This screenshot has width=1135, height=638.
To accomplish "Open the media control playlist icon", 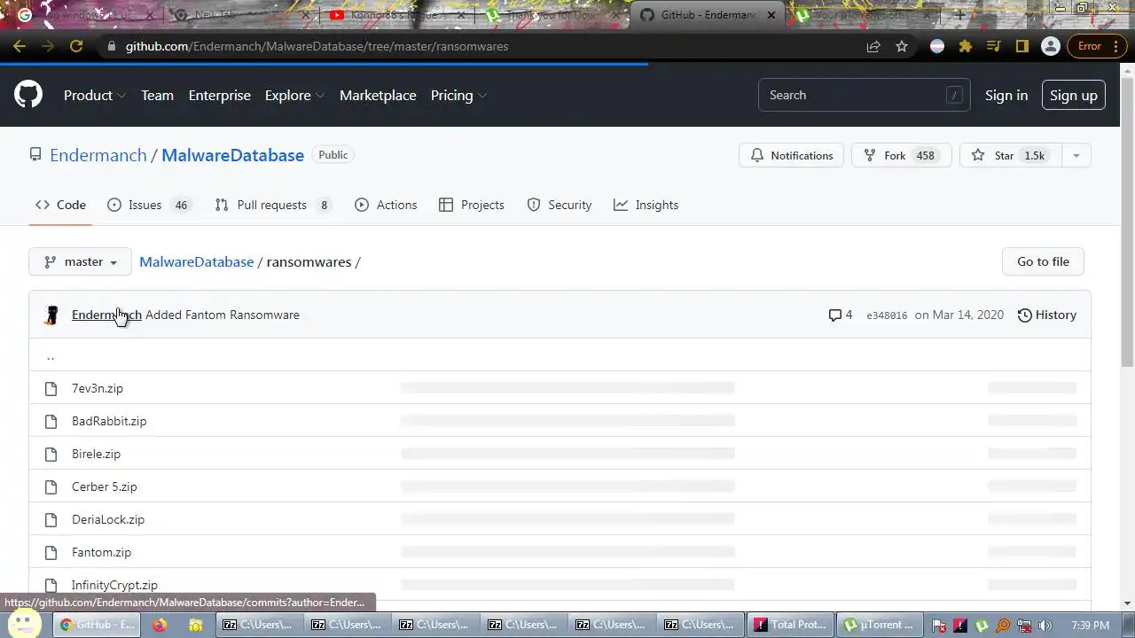I will coord(994,46).
